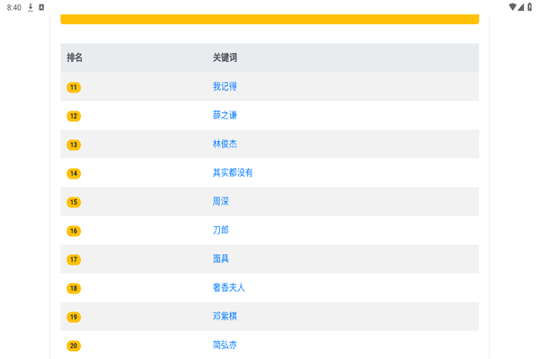Tap the Wi-Fi signal icon
Viewport: 539px width, 359px height.
coord(512,7)
